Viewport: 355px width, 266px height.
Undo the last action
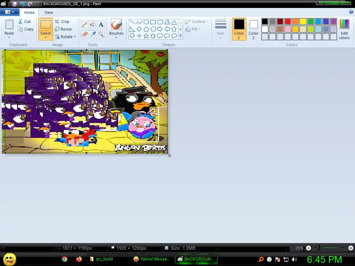tap(23, 4)
